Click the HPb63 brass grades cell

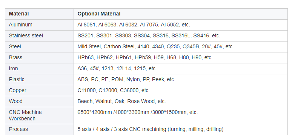tap(181, 58)
